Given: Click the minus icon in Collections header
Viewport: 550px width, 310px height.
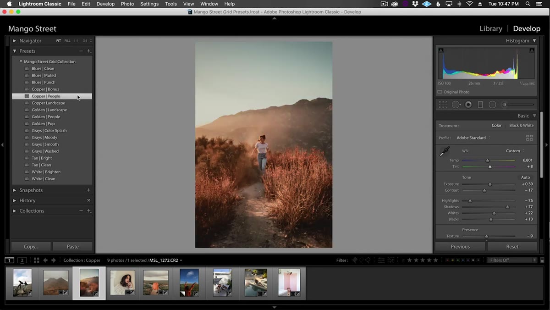Looking at the screenshot, I should click(81, 211).
